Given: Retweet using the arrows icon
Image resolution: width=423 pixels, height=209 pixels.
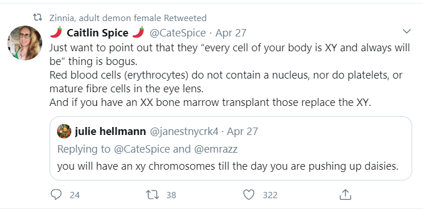Looking at the screenshot, I should coord(152,195).
